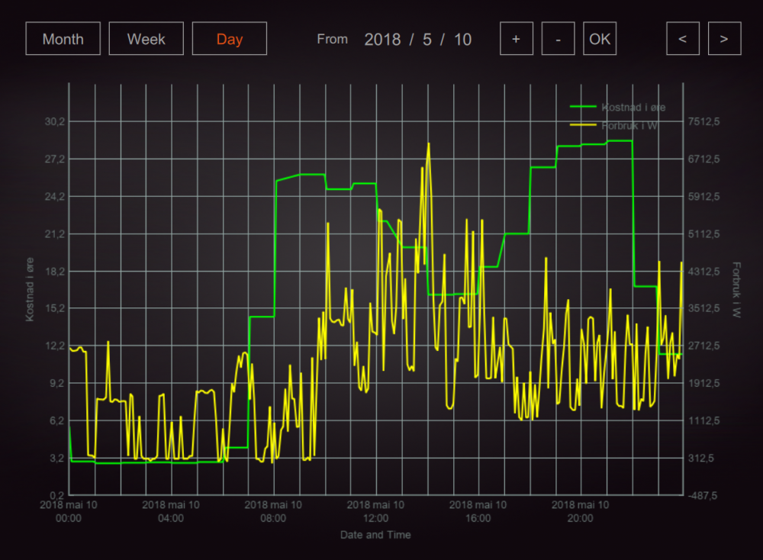763x560 pixels.
Task: Click the yellow legend line swatch
Action: click(x=584, y=125)
